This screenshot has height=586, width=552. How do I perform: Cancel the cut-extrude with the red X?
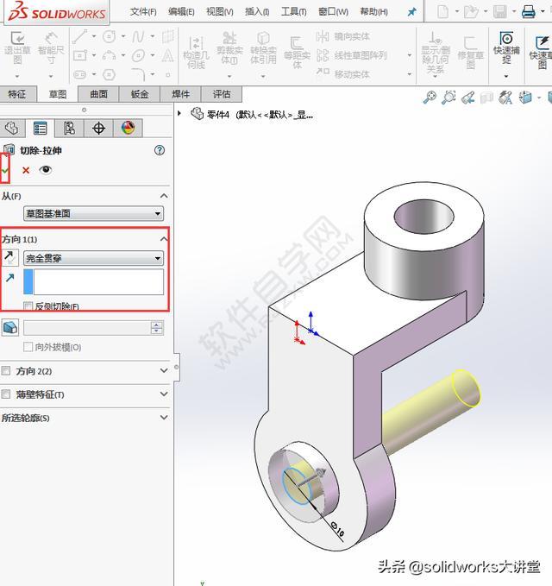(x=26, y=170)
